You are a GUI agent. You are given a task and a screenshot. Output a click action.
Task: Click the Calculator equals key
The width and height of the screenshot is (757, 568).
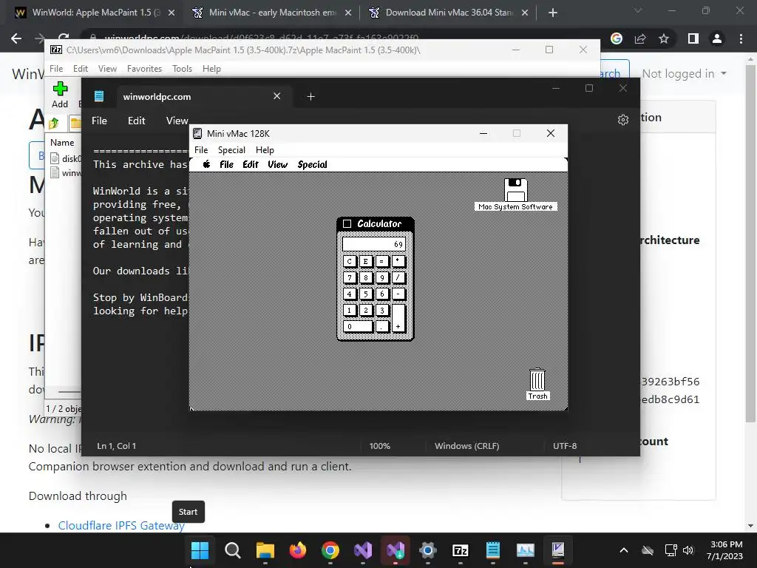381,261
